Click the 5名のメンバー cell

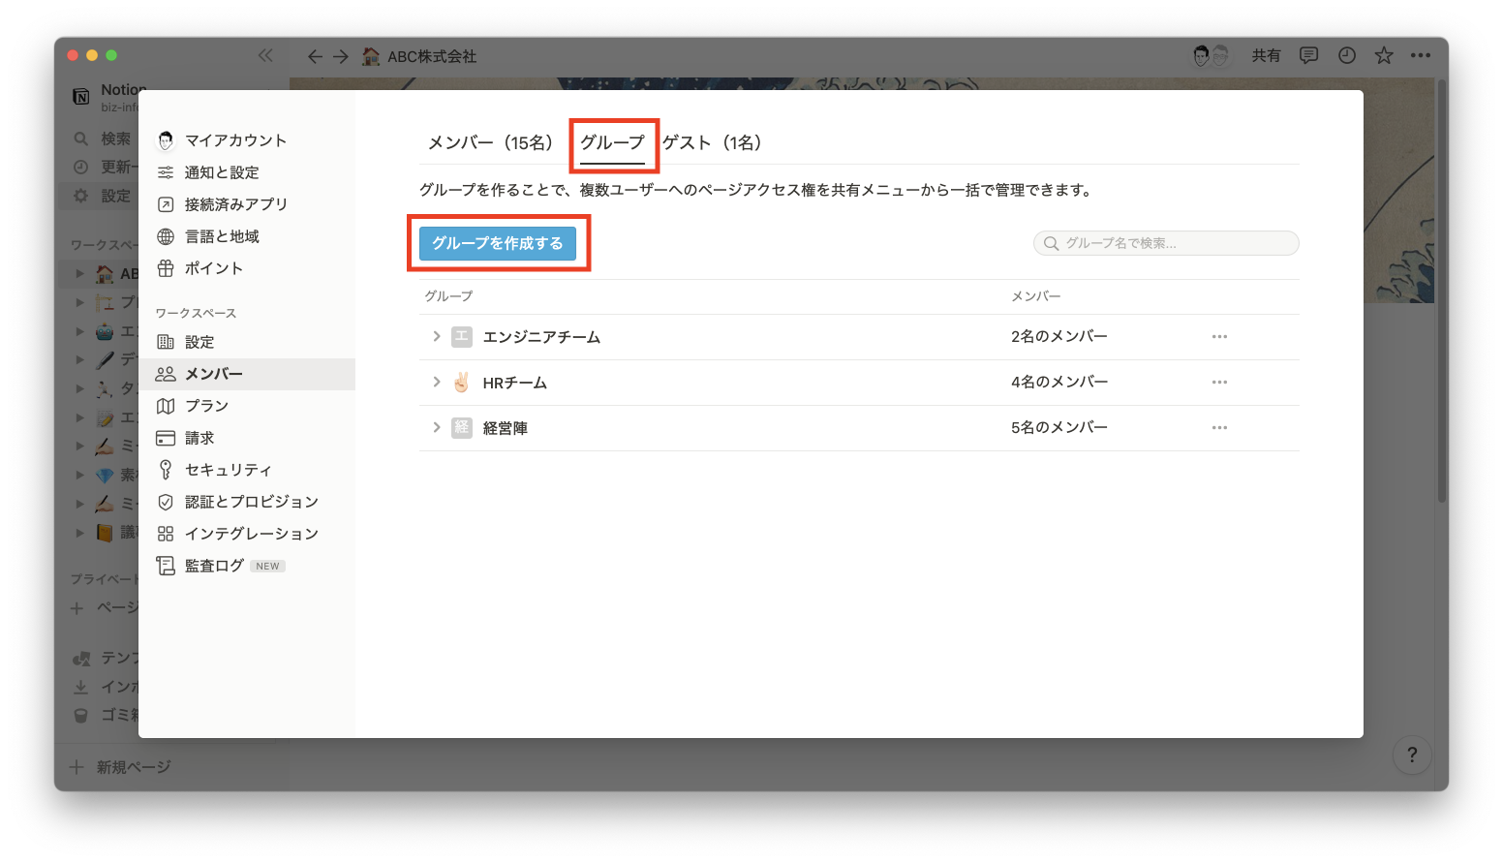1059,427
